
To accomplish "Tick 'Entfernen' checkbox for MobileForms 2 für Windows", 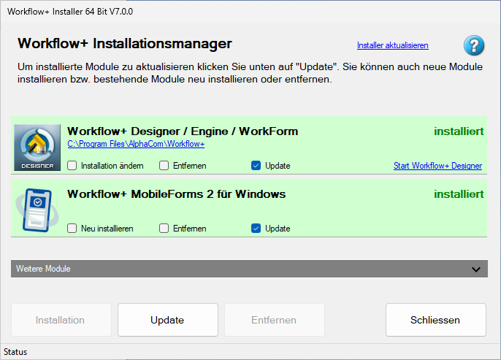I will (x=164, y=229).
